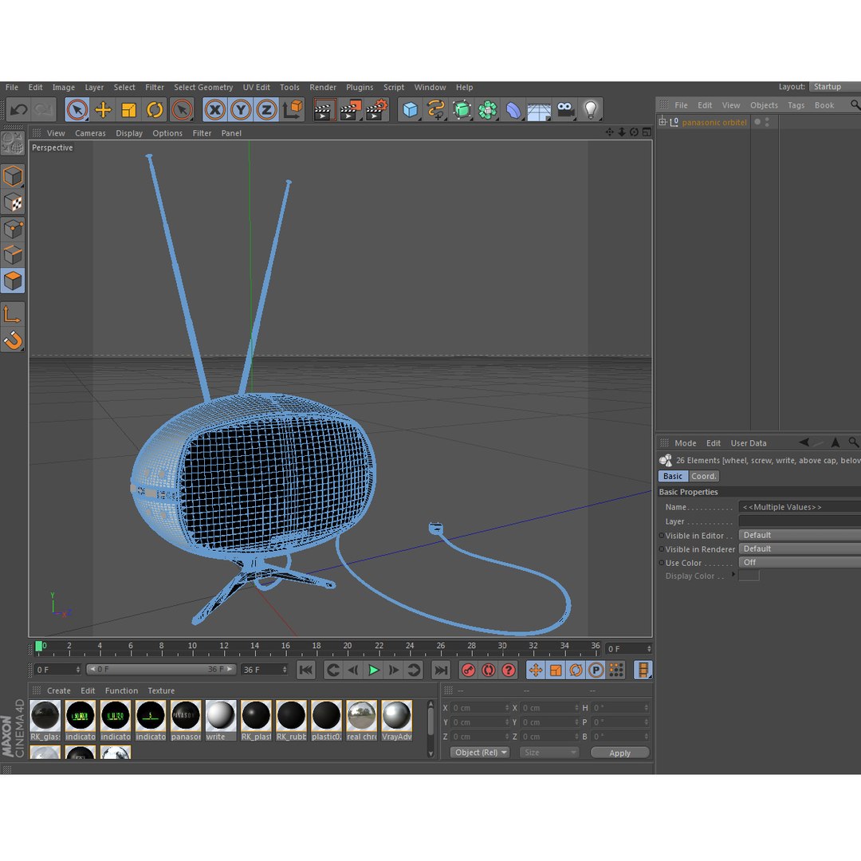Activate the Rotate tool
The height and width of the screenshot is (861, 861).
coord(155,110)
